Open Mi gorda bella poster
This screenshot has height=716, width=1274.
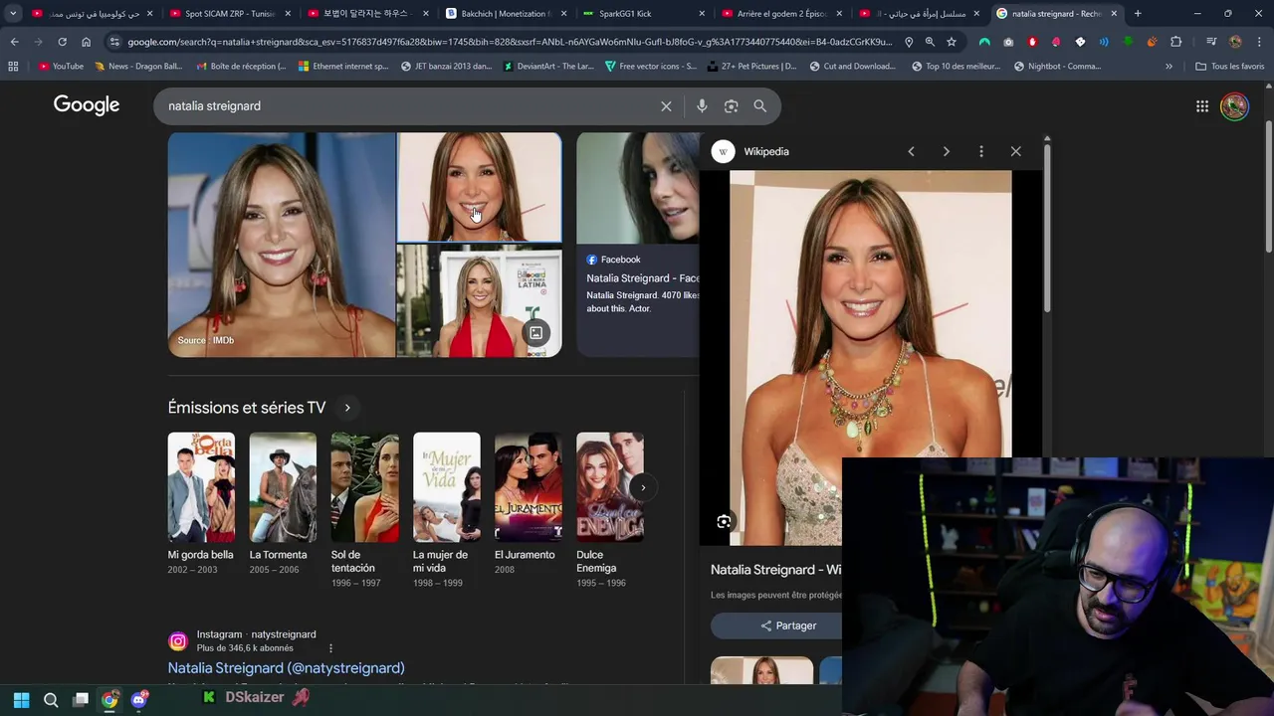pos(201,487)
